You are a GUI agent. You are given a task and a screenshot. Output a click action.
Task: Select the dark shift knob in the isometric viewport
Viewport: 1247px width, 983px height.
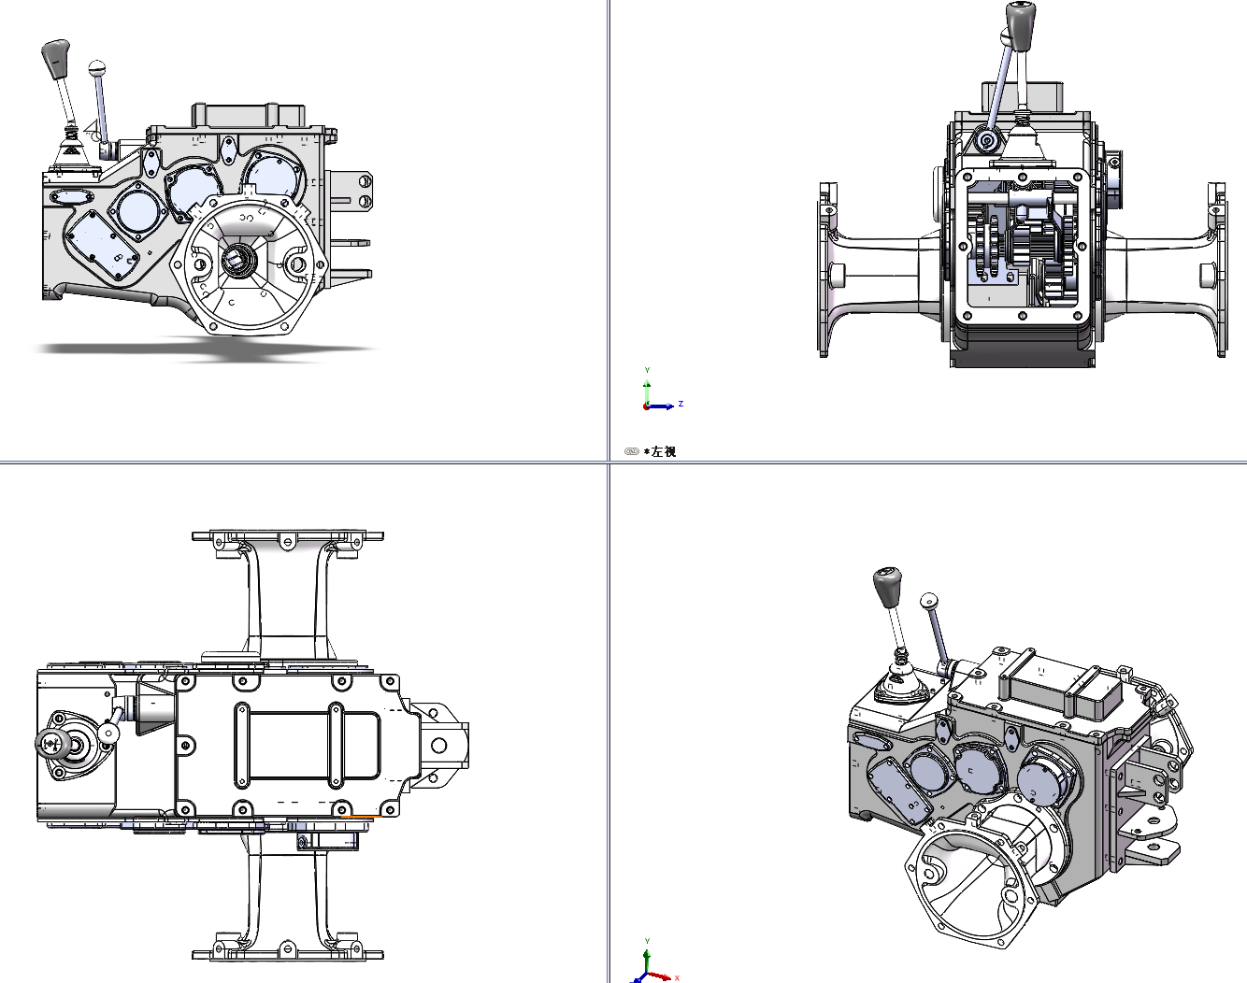tap(888, 587)
